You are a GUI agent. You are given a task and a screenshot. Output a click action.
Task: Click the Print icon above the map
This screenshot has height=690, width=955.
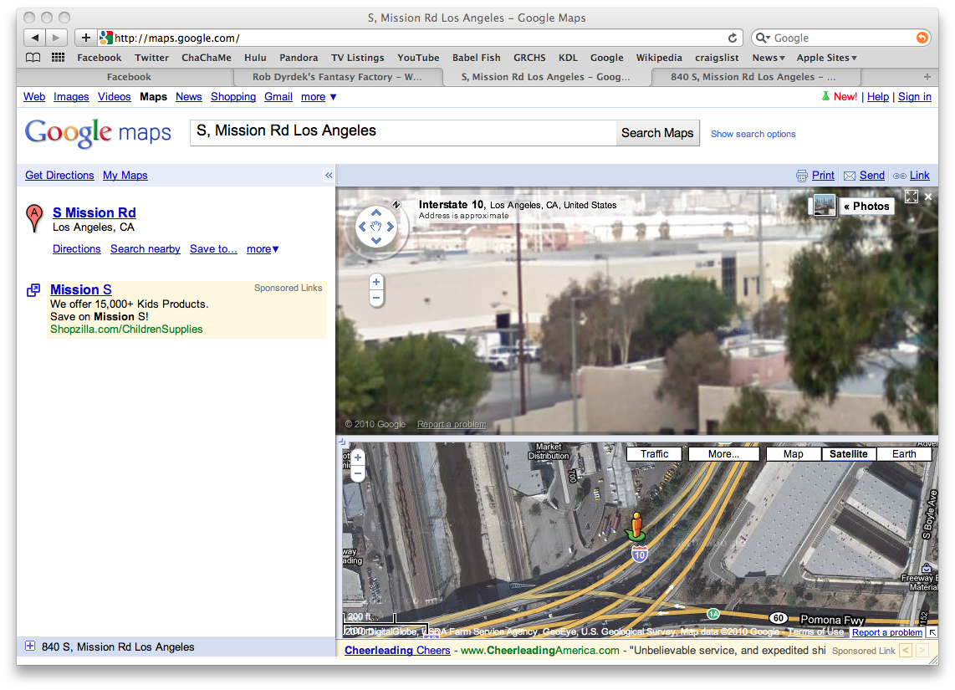point(804,175)
